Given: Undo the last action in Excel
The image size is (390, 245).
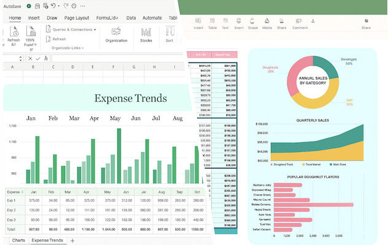Looking at the screenshot, I should pos(53,6).
